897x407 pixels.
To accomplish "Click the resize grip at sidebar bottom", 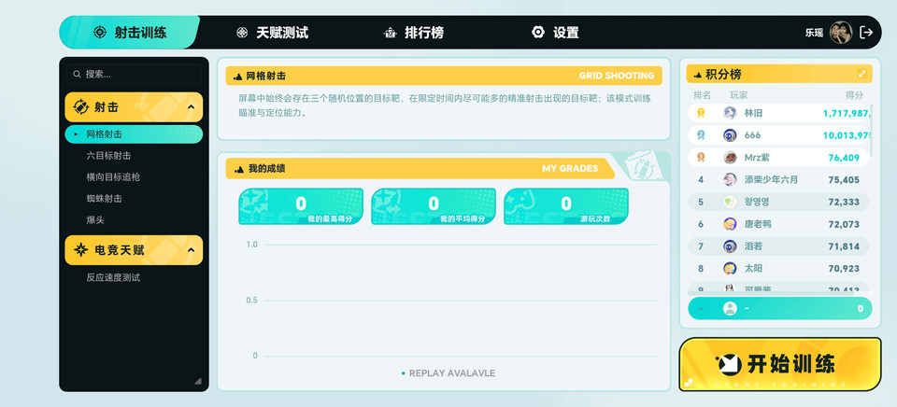I will [x=197, y=381].
